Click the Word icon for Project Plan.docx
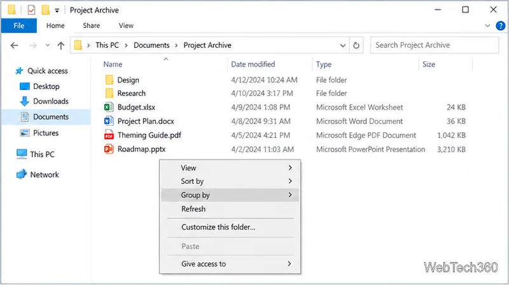 [109, 121]
